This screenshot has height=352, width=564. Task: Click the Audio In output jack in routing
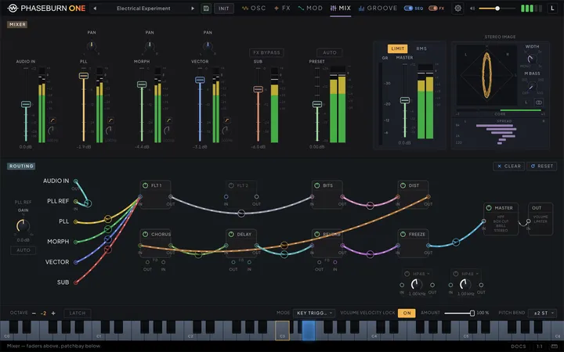click(x=75, y=181)
